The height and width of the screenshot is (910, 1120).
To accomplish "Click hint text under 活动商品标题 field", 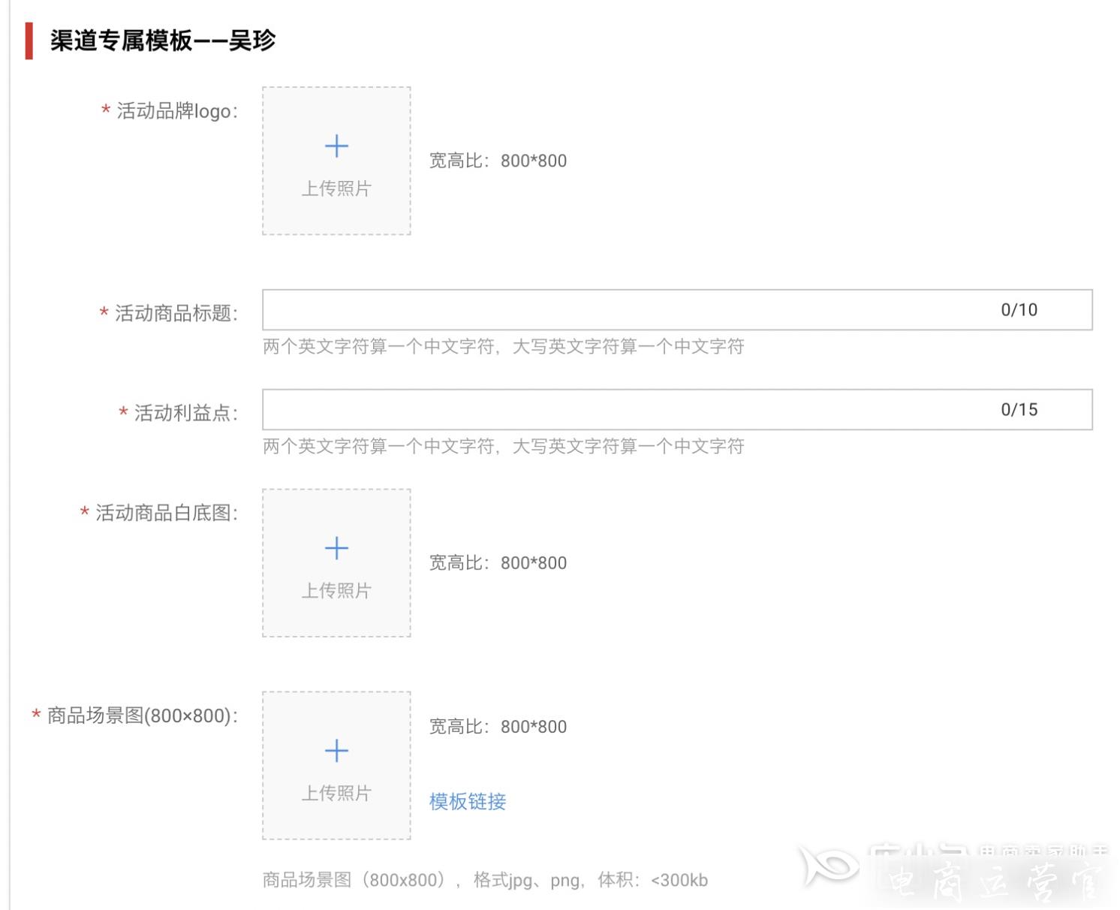I will point(503,346).
